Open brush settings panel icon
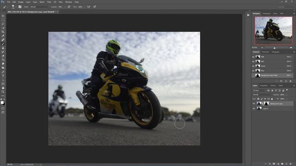This screenshot has height=166, width=296. [x=20, y=7]
